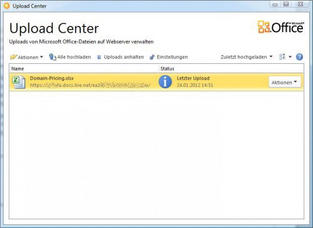Screen dimensions: 313x228
Task: Click the Letzter Upload status text
Action: click(193, 78)
